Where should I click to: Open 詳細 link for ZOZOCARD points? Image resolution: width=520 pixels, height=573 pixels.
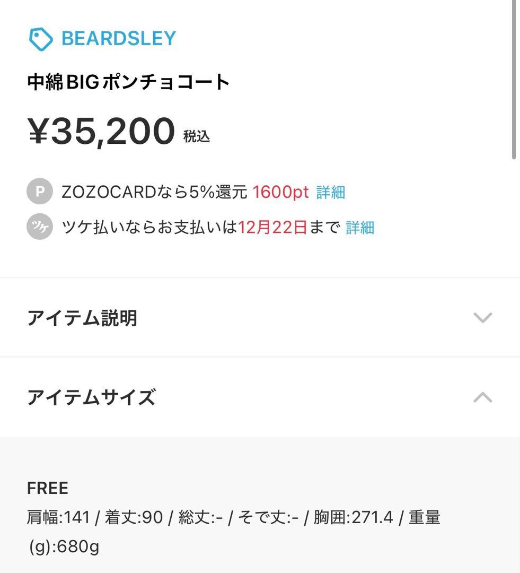[331, 192]
